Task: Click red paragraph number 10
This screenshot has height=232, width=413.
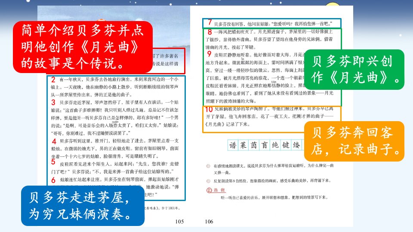Action: tap(209, 109)
